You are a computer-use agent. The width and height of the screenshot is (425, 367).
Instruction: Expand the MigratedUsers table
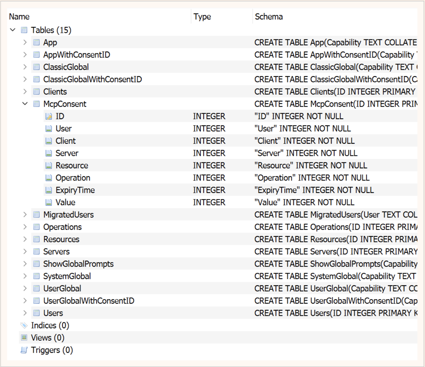pos(25,215)
